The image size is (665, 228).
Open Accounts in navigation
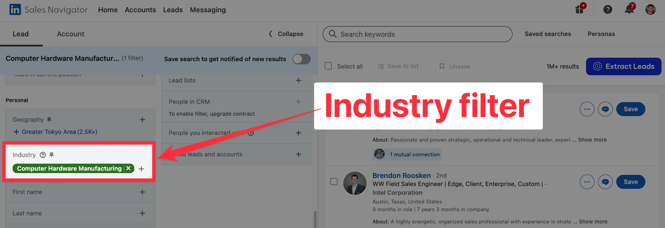coord(140,10)
